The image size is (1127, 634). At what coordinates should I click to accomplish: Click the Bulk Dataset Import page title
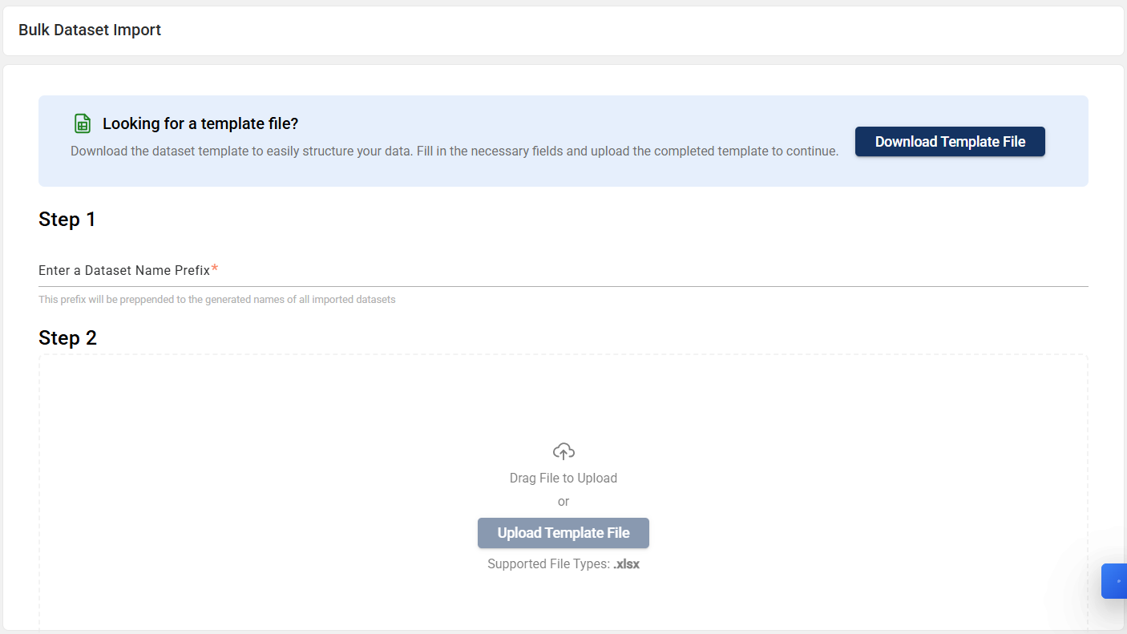pos(90,30)
